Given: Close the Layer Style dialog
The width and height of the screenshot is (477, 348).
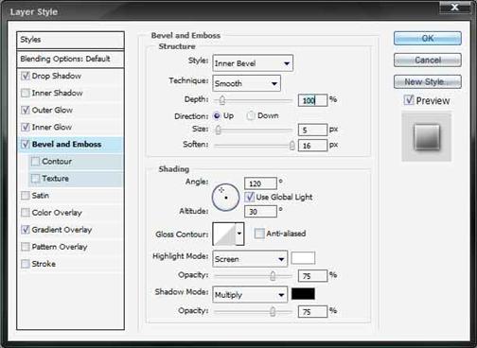Looking at the screenshot, I should (454, 7).
